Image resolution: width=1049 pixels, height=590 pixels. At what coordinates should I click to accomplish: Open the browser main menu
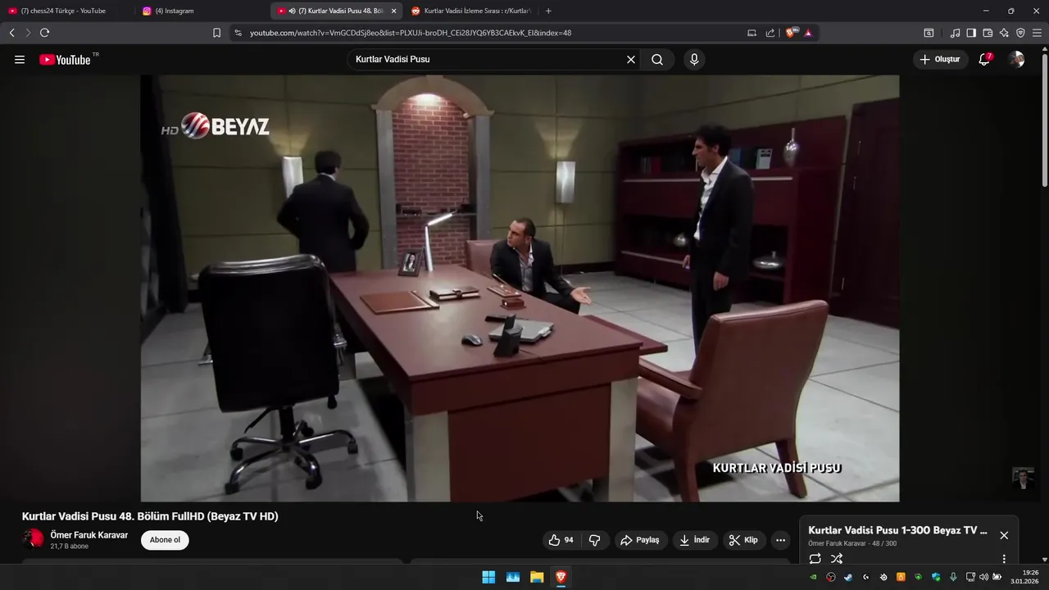click(x=1037, y=33)
